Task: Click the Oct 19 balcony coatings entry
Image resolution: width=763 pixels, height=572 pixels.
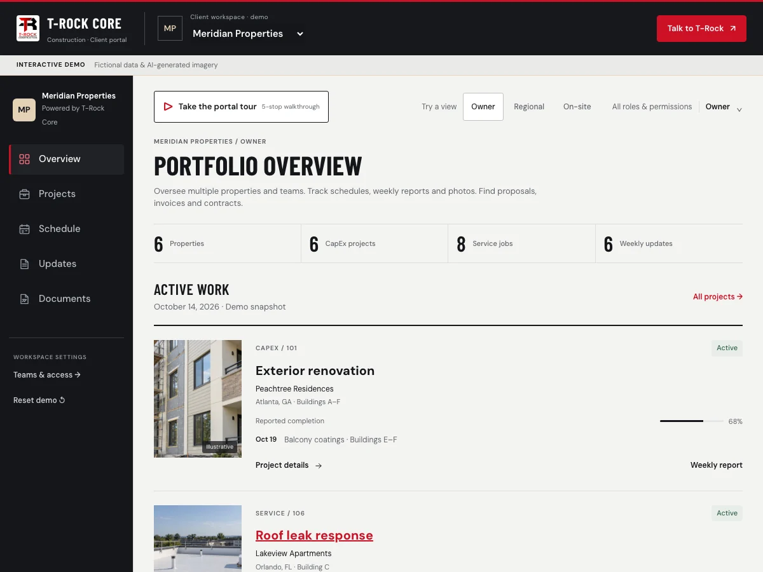Action: point(326,440)
